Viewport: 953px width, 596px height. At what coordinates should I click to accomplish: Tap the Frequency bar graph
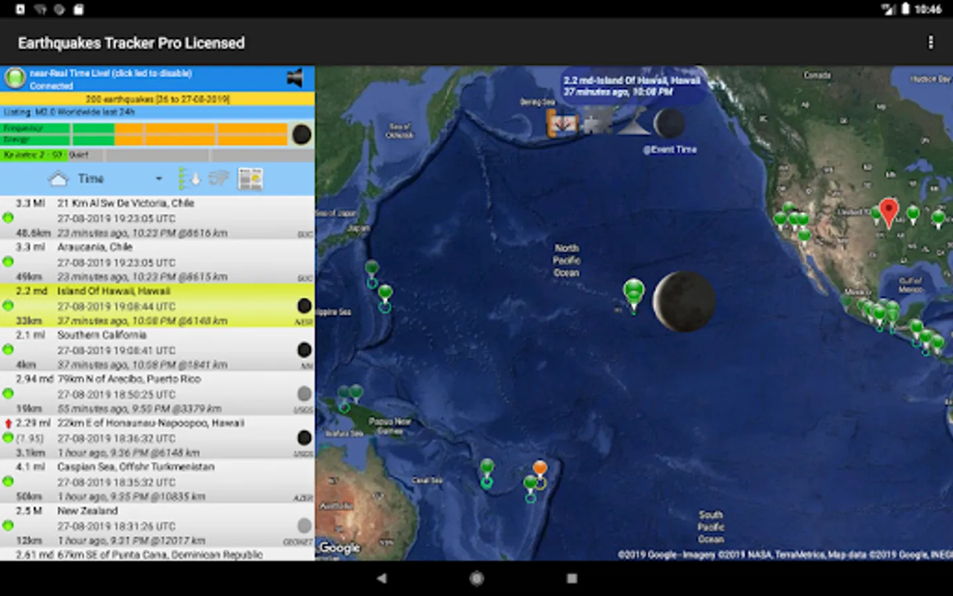145,128
